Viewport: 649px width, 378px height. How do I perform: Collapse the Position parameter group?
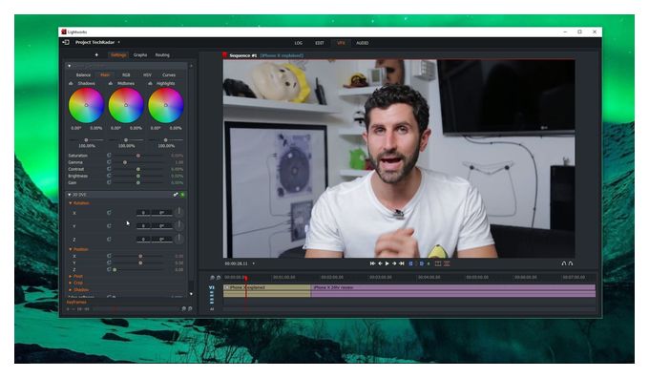tap(71, 249)
